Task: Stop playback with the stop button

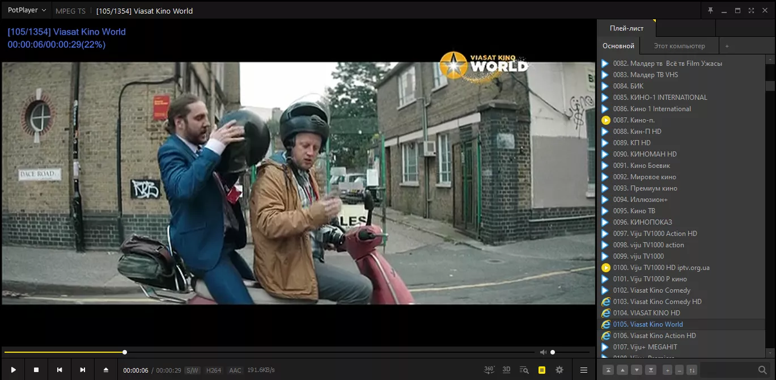Action: coord(36,370)
